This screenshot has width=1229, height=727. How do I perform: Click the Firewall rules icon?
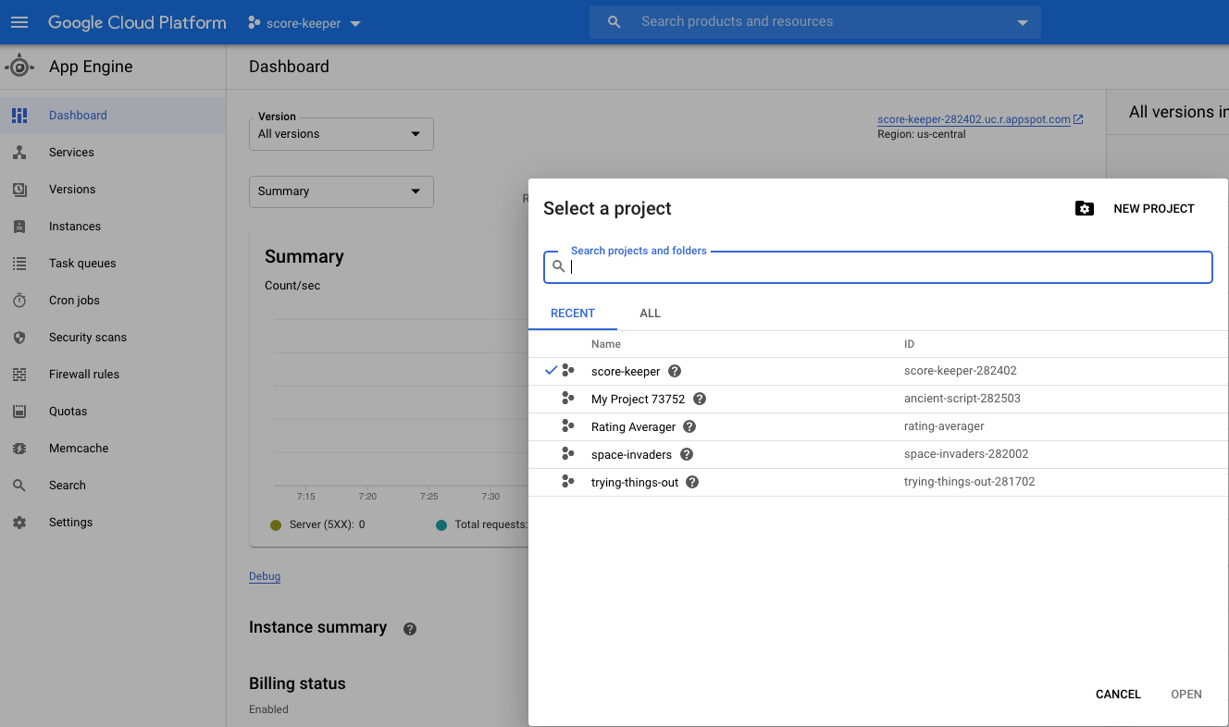pyautogui.click(x=19, y=375)
